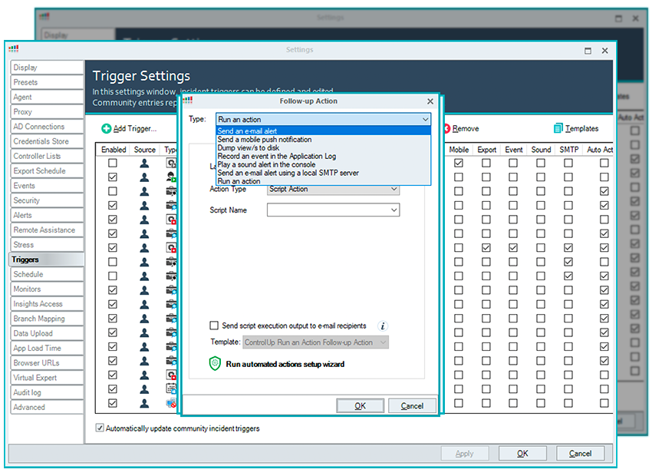This screenshot has height=476, width=652.
Task: Select Play a sound alert in the console
Action: point(323,164)
